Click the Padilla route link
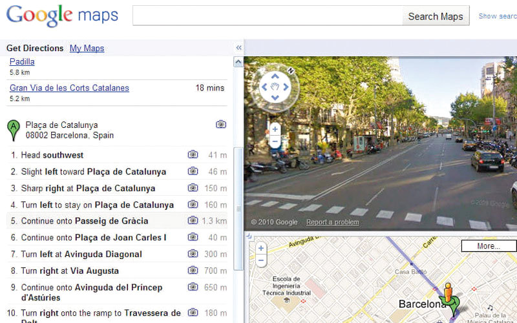The image size is (517, 323). tap(22, 62)
